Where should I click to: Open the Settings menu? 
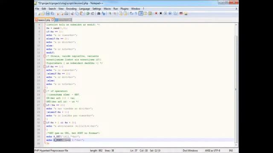tap(97, 8)
